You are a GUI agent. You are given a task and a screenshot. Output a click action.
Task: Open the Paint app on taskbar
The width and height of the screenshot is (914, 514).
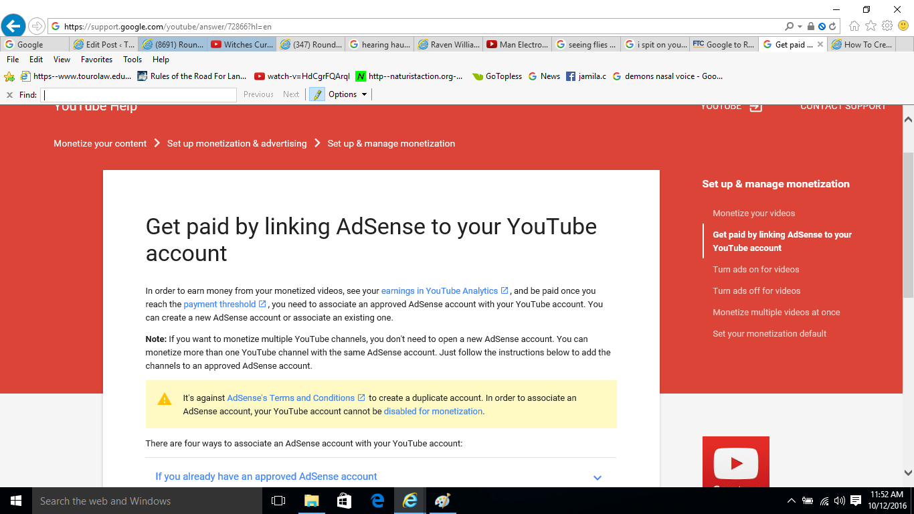pos(443,501)
